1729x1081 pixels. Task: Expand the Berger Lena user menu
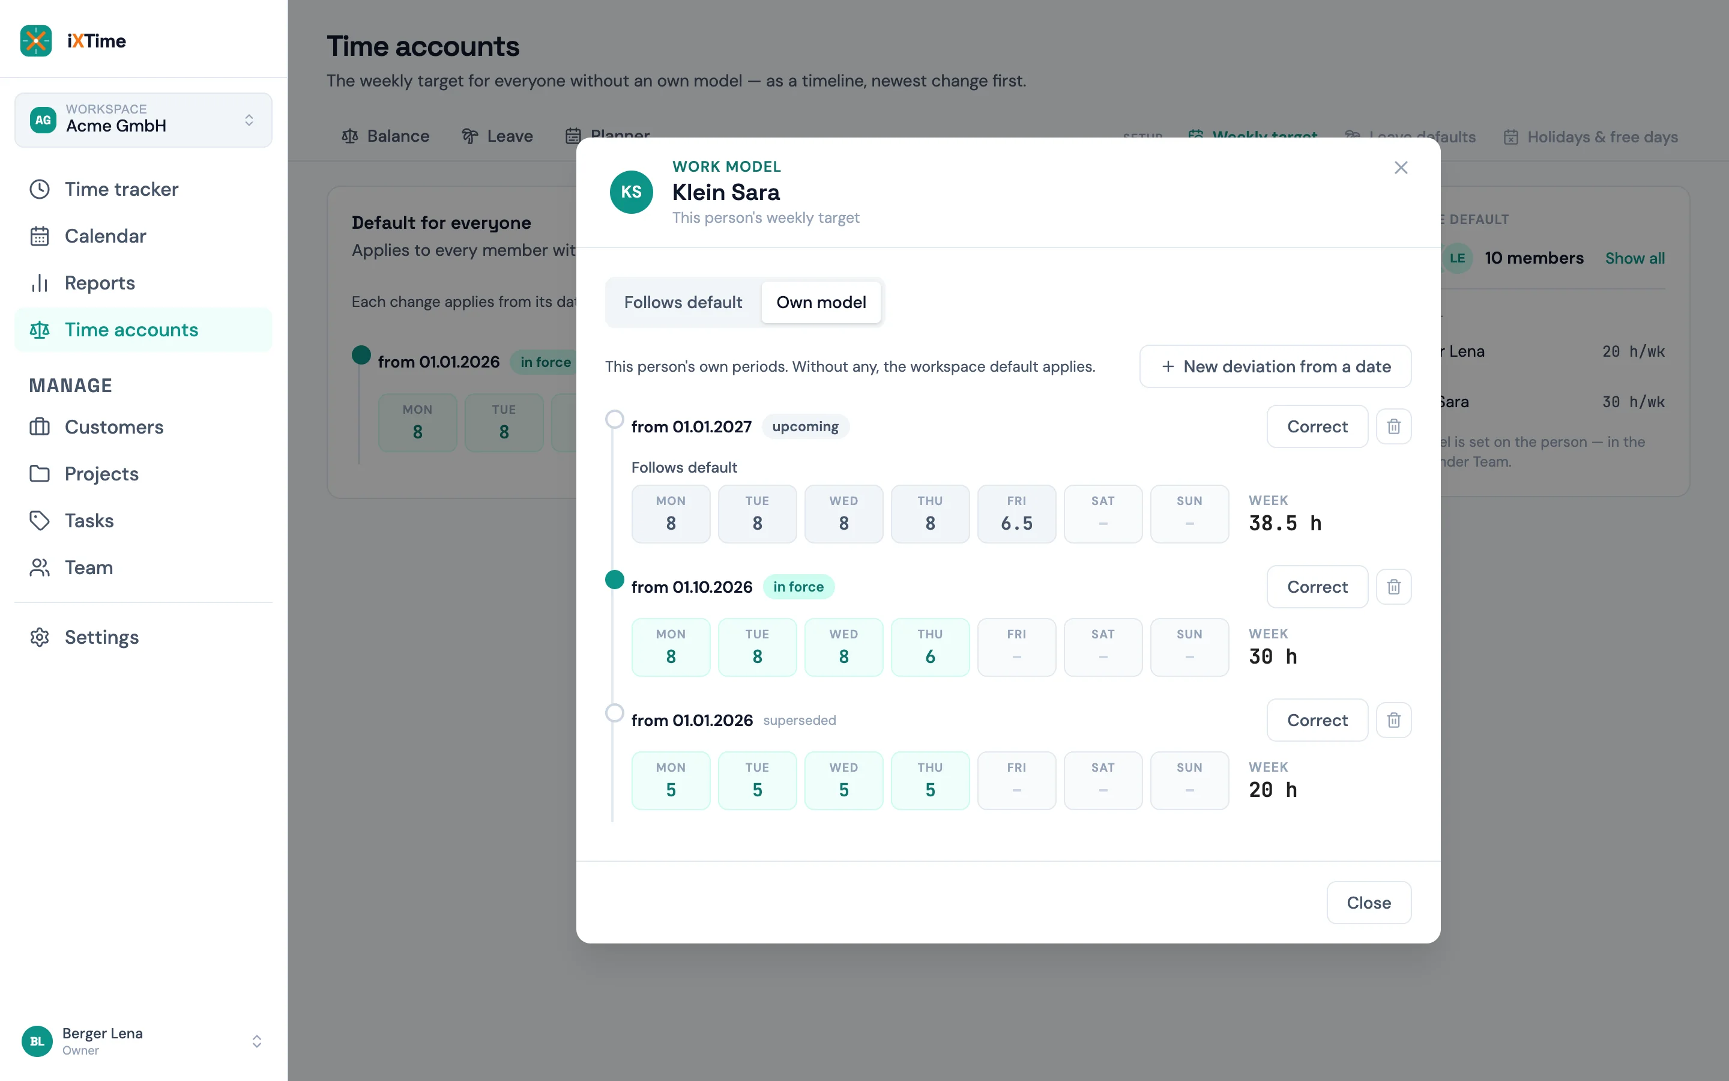coord(143,1041)
